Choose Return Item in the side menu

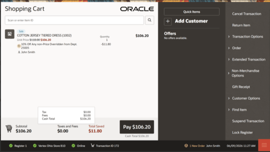point(241,25)
